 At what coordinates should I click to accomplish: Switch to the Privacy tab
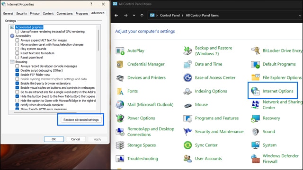tap(35, 14)
